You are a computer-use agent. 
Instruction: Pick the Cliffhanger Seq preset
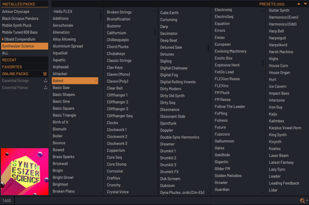[119, 116]
